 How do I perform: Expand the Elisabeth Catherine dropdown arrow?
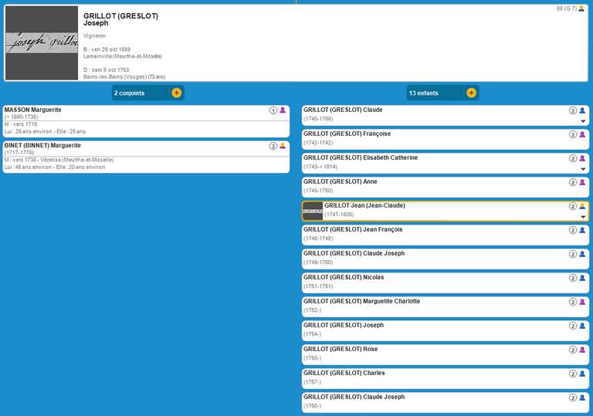tap(583, 169)
